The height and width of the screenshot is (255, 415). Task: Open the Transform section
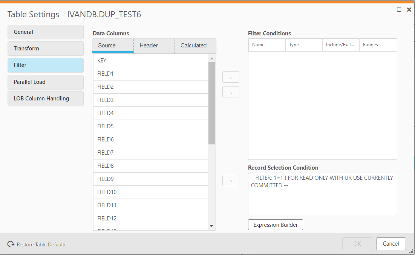(45, 49)
